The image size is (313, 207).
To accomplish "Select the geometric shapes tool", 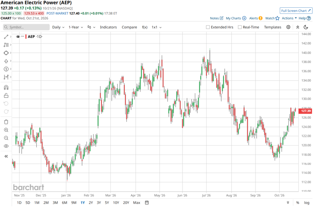I will [6, 53].
